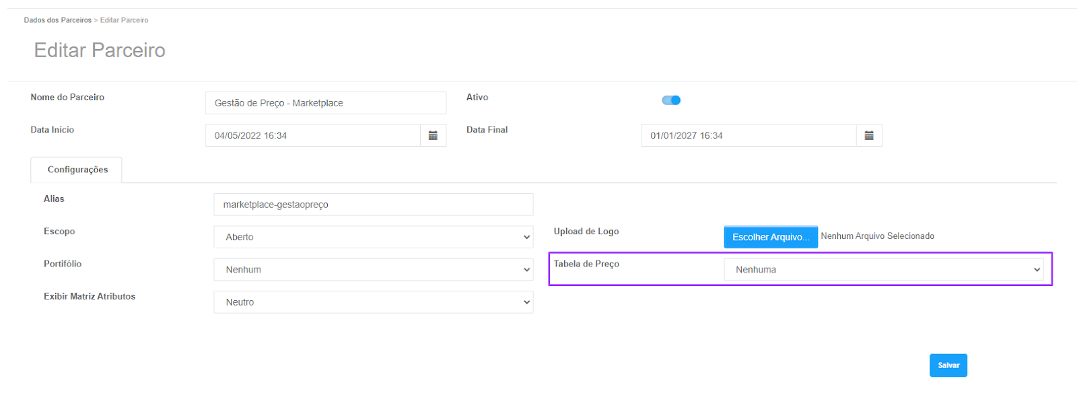Click the Data Início date field
The height and width of the screenshot is (393, 1077).
pyautogui.click(x=313, y=135)
